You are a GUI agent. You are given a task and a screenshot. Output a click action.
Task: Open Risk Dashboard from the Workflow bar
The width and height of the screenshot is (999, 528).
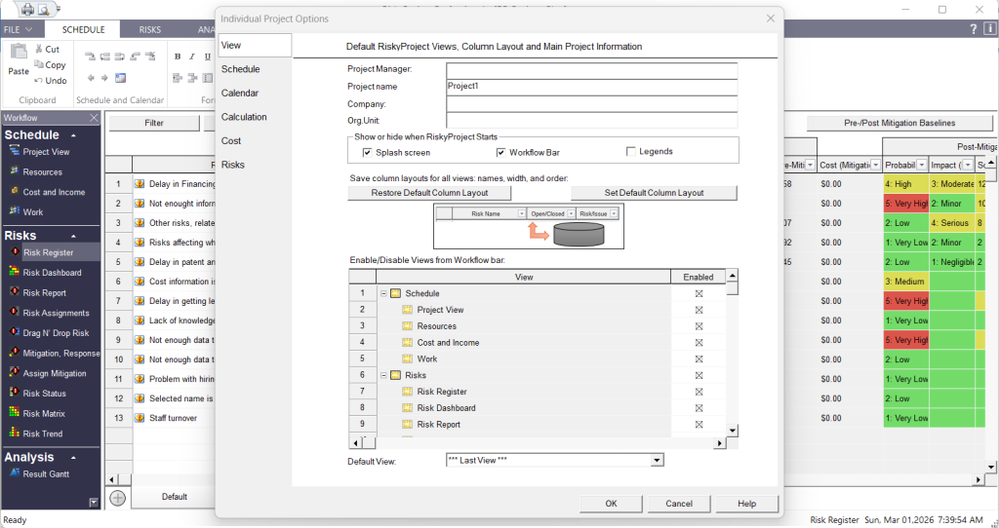(52, 273)
